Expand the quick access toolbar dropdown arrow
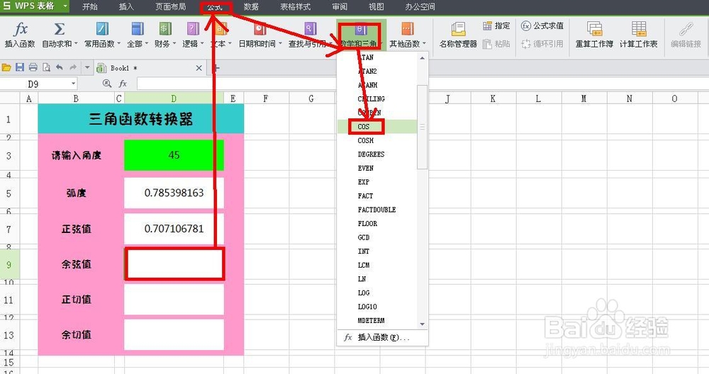This screenshot has height=374, width=709. (87, 68)
